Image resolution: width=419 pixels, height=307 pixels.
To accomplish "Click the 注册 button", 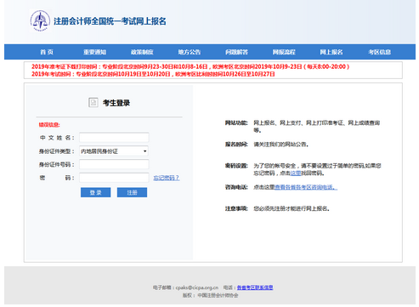I will pos(132,192).
